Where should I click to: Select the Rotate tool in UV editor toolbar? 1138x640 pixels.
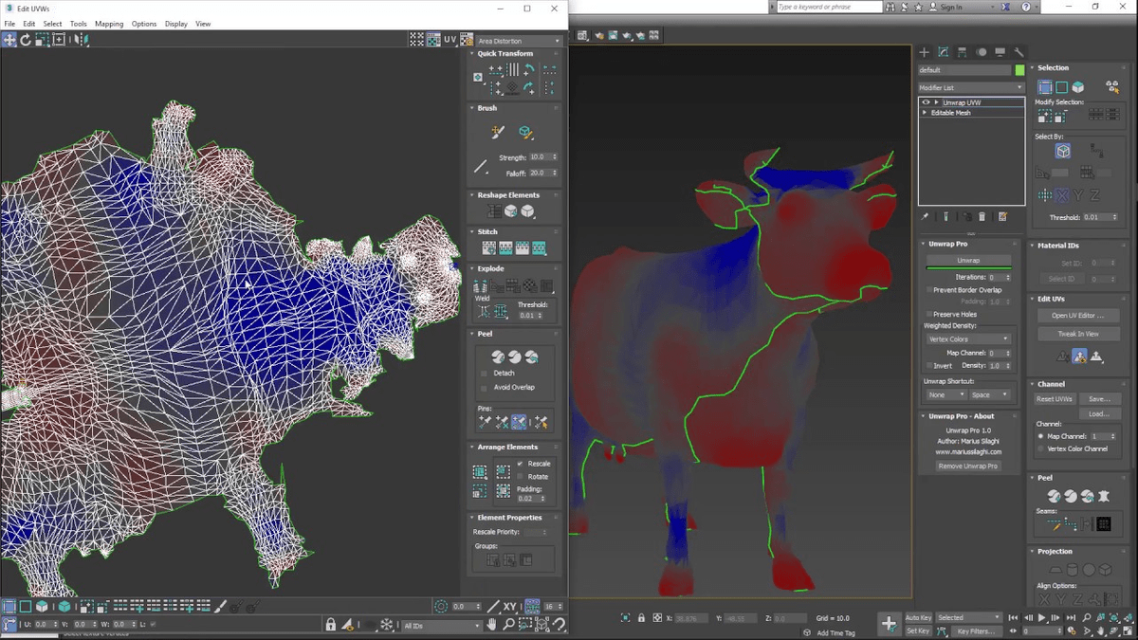pyautogui.click(x=26, y=40)
